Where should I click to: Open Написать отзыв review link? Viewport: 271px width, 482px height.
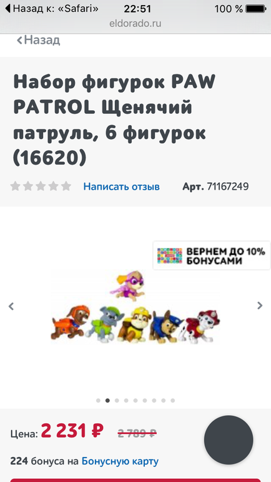click(x=121, y=187)
